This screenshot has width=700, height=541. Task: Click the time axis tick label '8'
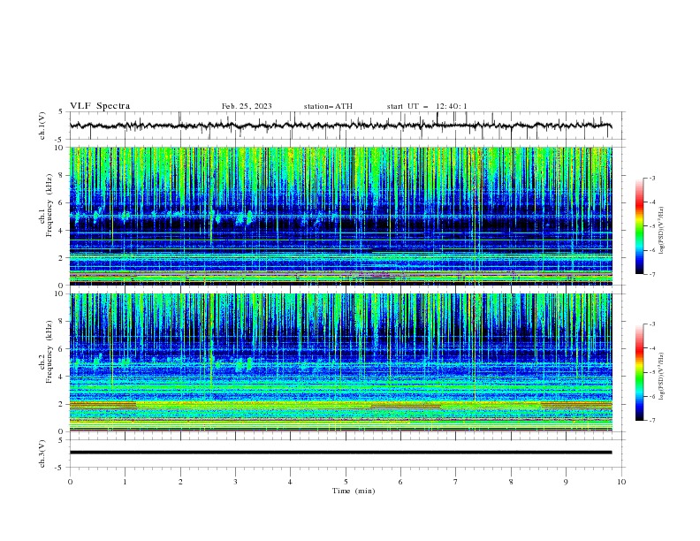(x=511, y=482)
